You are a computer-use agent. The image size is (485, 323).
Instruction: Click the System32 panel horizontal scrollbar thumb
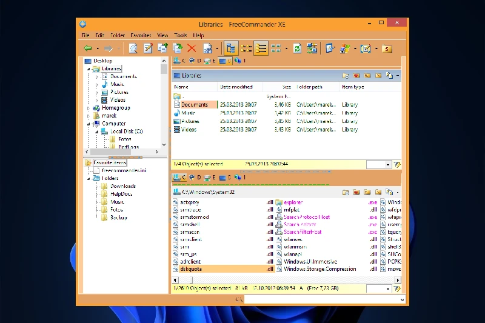pyautogui.click(x=186, y=280)
